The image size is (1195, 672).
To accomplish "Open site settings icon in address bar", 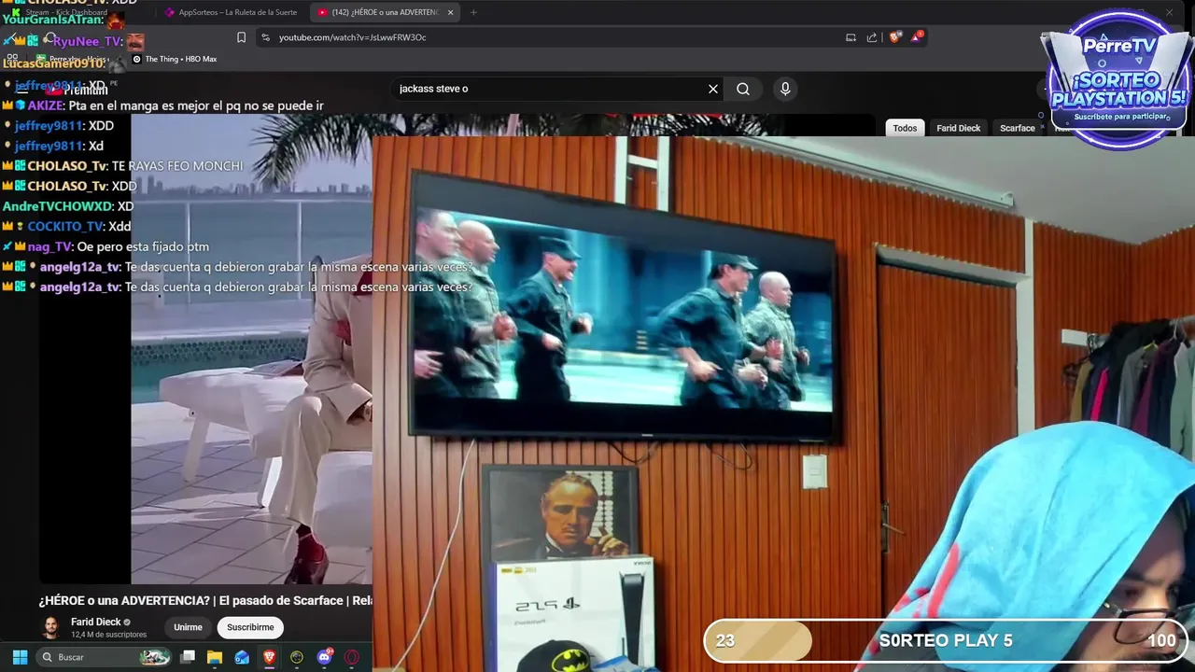I will coord(265,37).
